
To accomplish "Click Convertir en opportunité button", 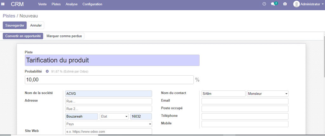I will 23,36.
